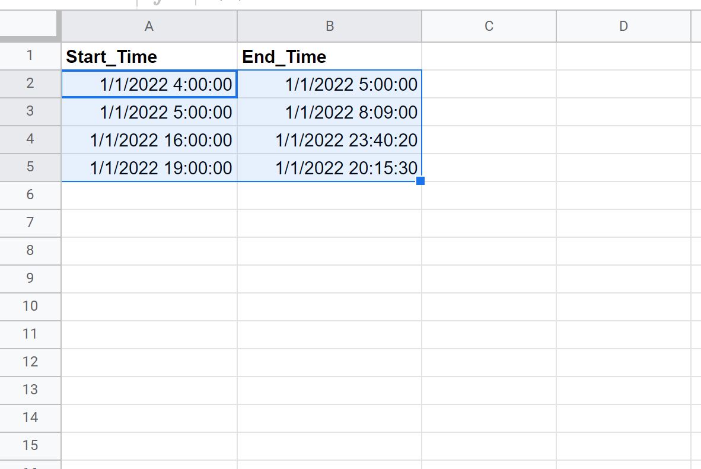Select empty cell C2

(489, 84)
